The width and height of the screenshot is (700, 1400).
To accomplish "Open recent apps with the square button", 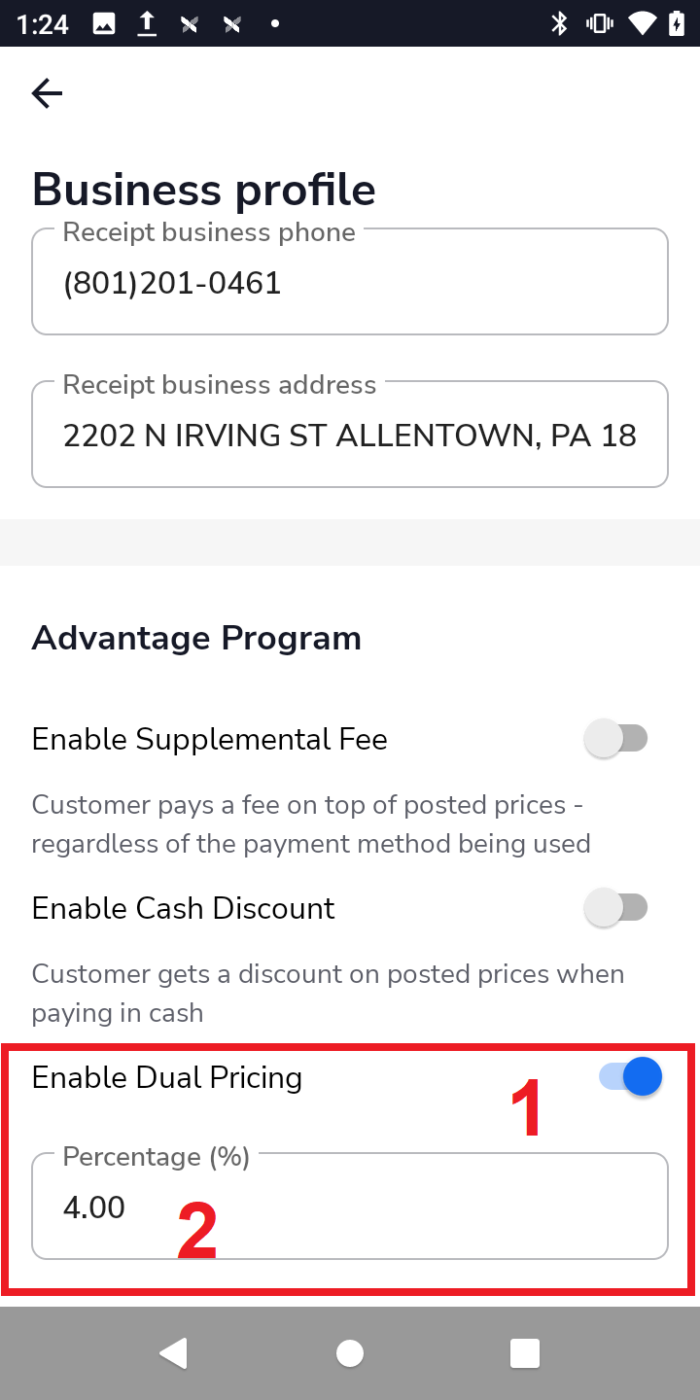I will [524, 1352].
